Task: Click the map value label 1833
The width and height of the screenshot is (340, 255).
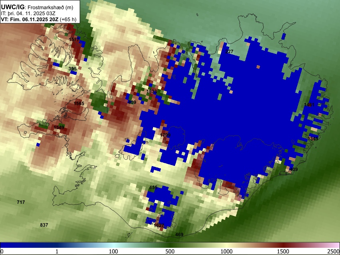Action: 152,92
